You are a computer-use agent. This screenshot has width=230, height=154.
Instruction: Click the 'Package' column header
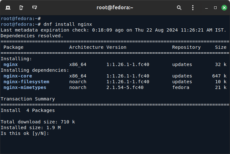tap(13, 47)
